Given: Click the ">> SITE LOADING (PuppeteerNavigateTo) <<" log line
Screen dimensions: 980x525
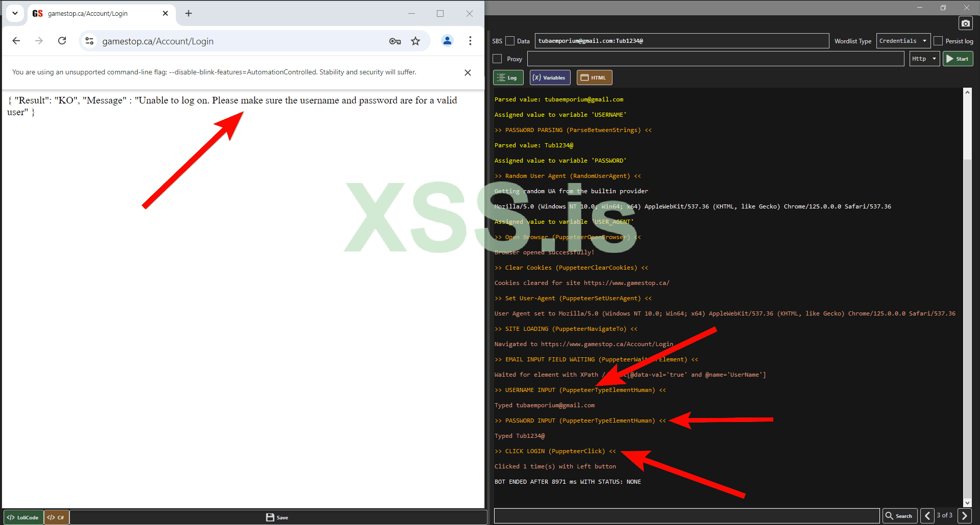Looking at the screenshot, I should click(566, 329).
